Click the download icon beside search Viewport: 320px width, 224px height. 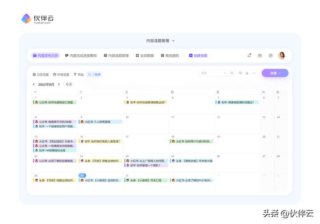point(247,73)
